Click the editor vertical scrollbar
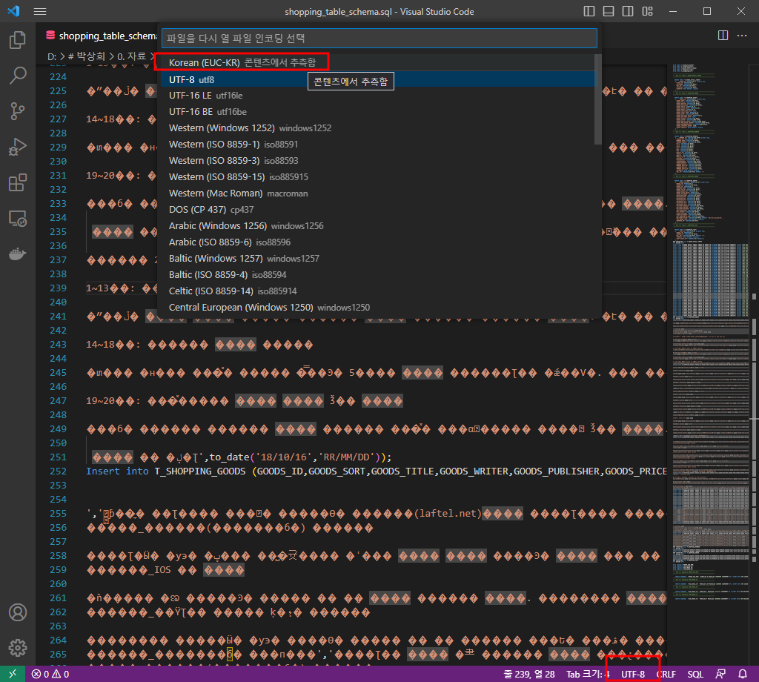This screenshot has width=759, height=682. pos(754,363)
